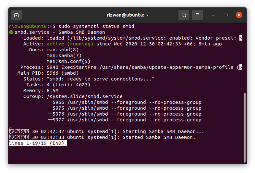
Task: Click the window title rizwan@ubuntu: ~
Action: pyautogui.click(x=127, y=15)
